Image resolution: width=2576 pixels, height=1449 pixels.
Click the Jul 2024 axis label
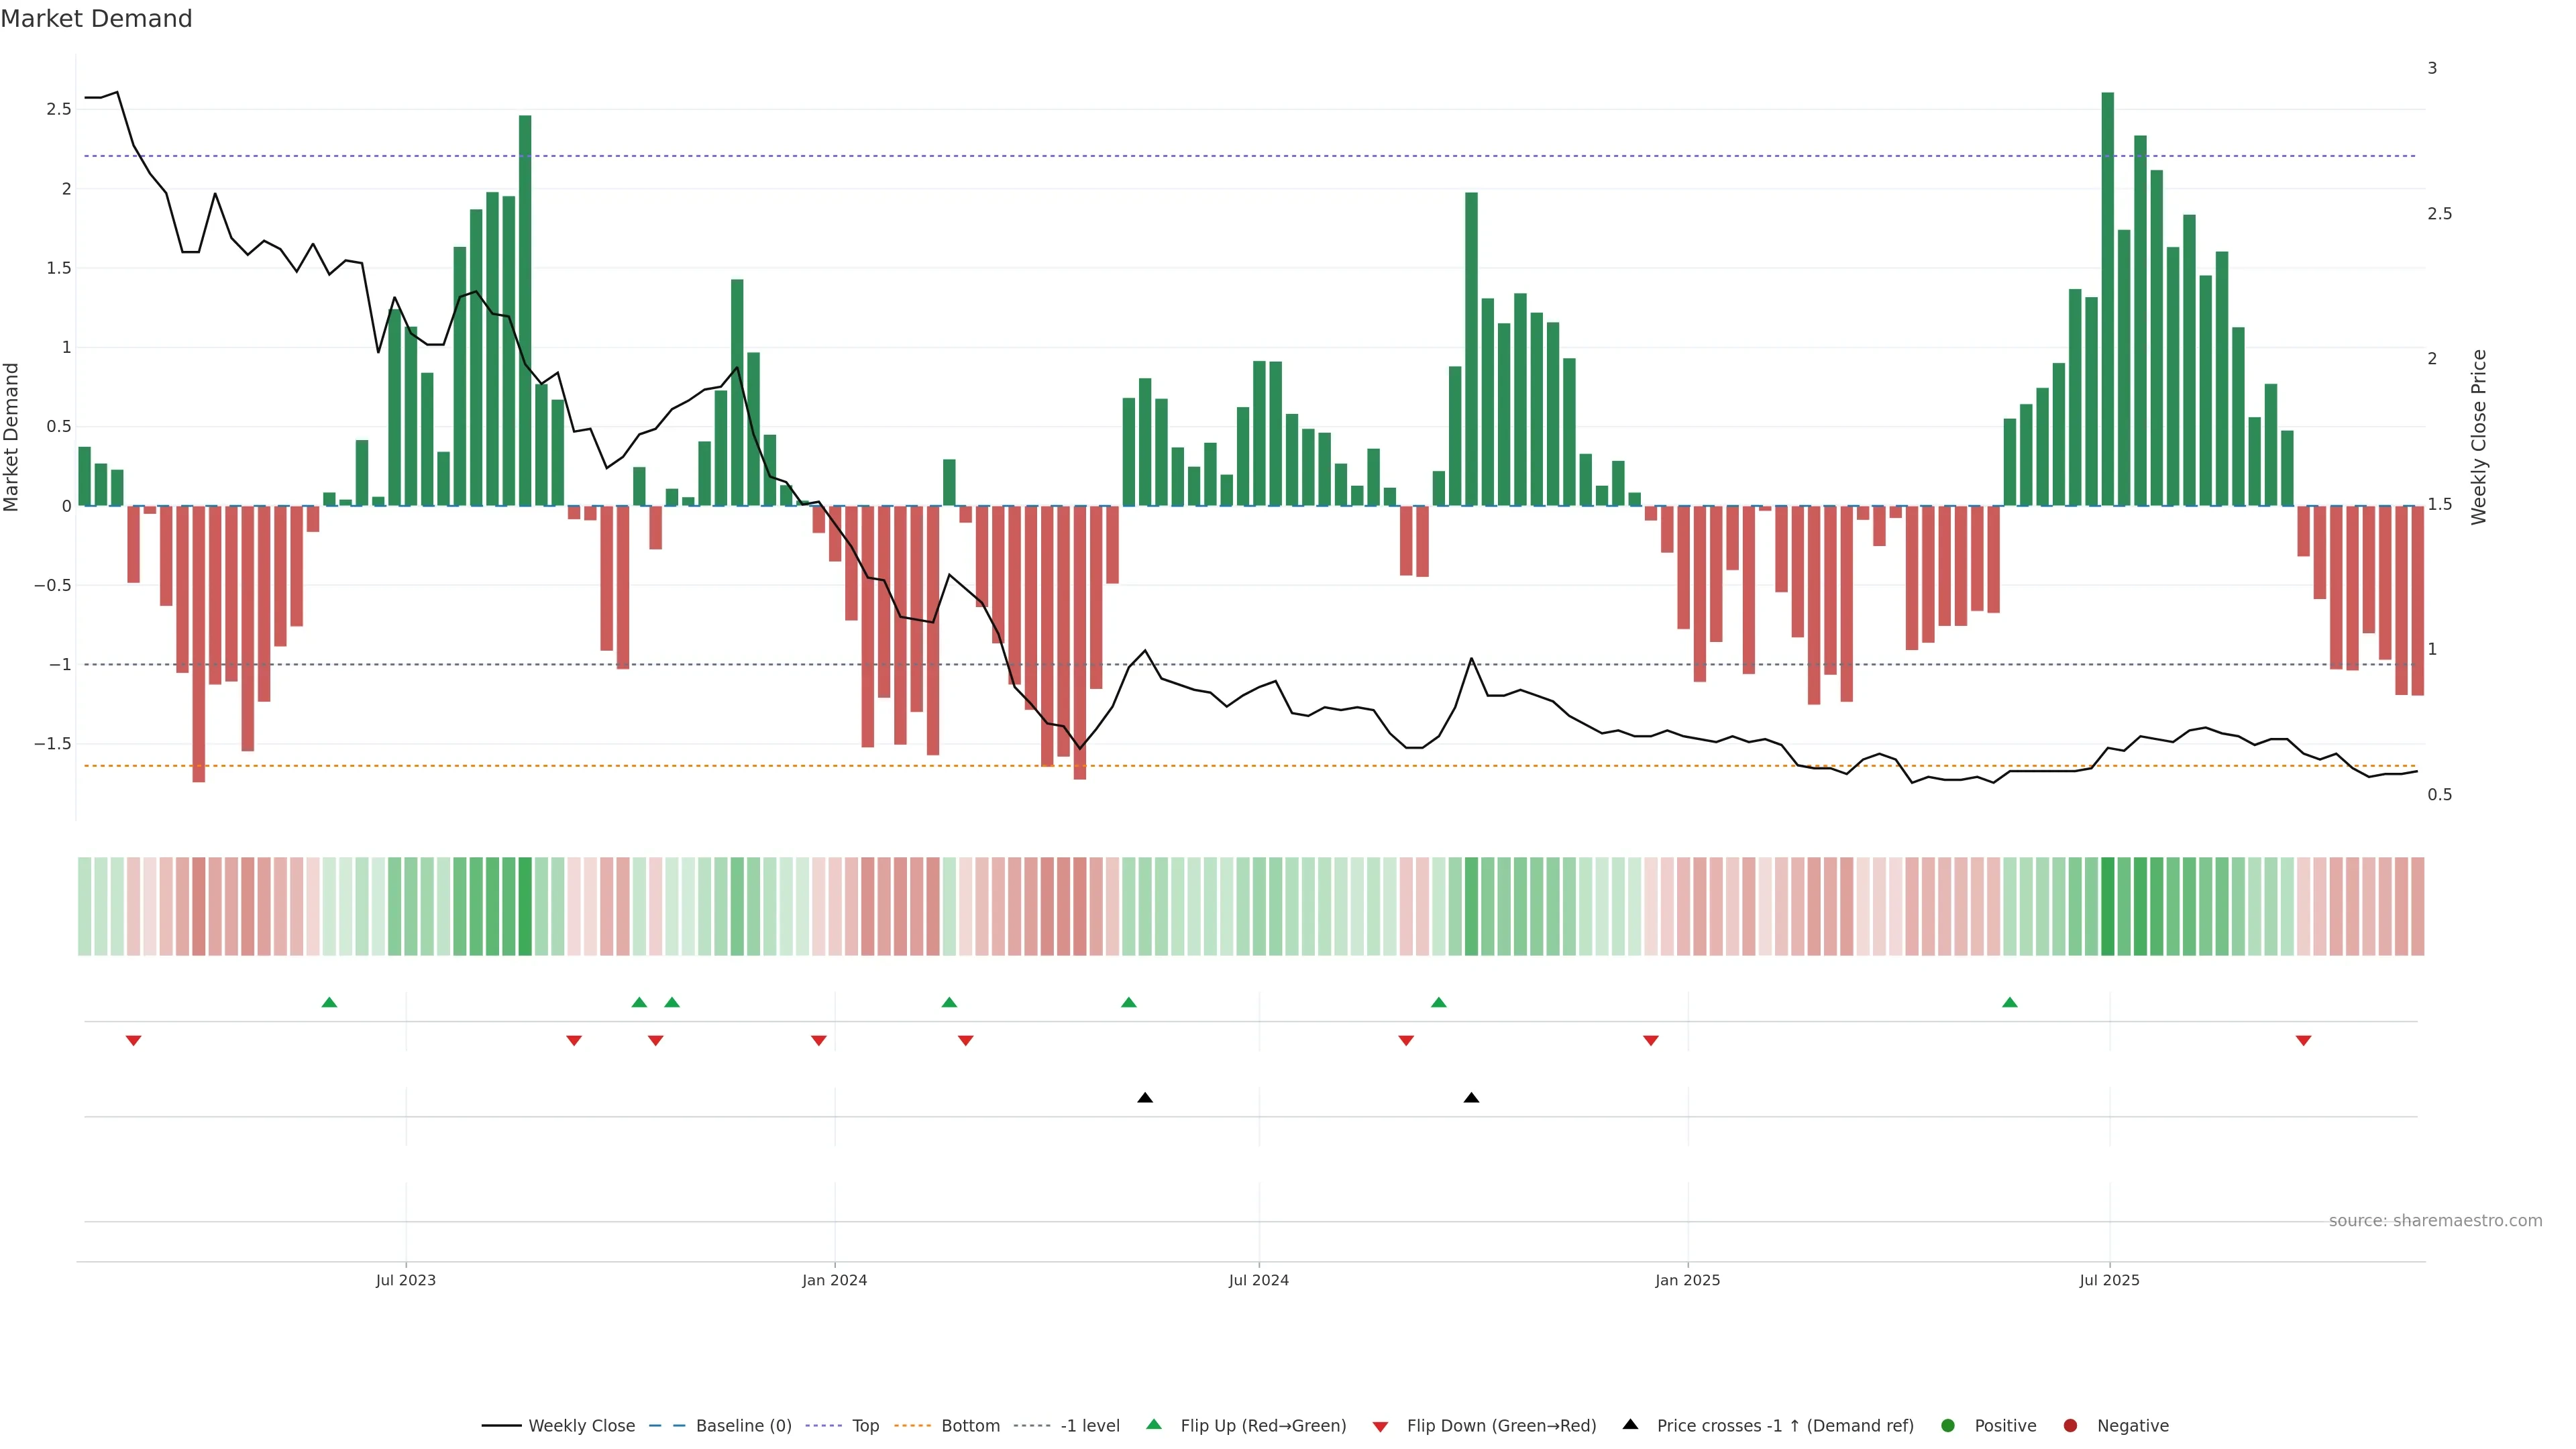point(1258,1280)
